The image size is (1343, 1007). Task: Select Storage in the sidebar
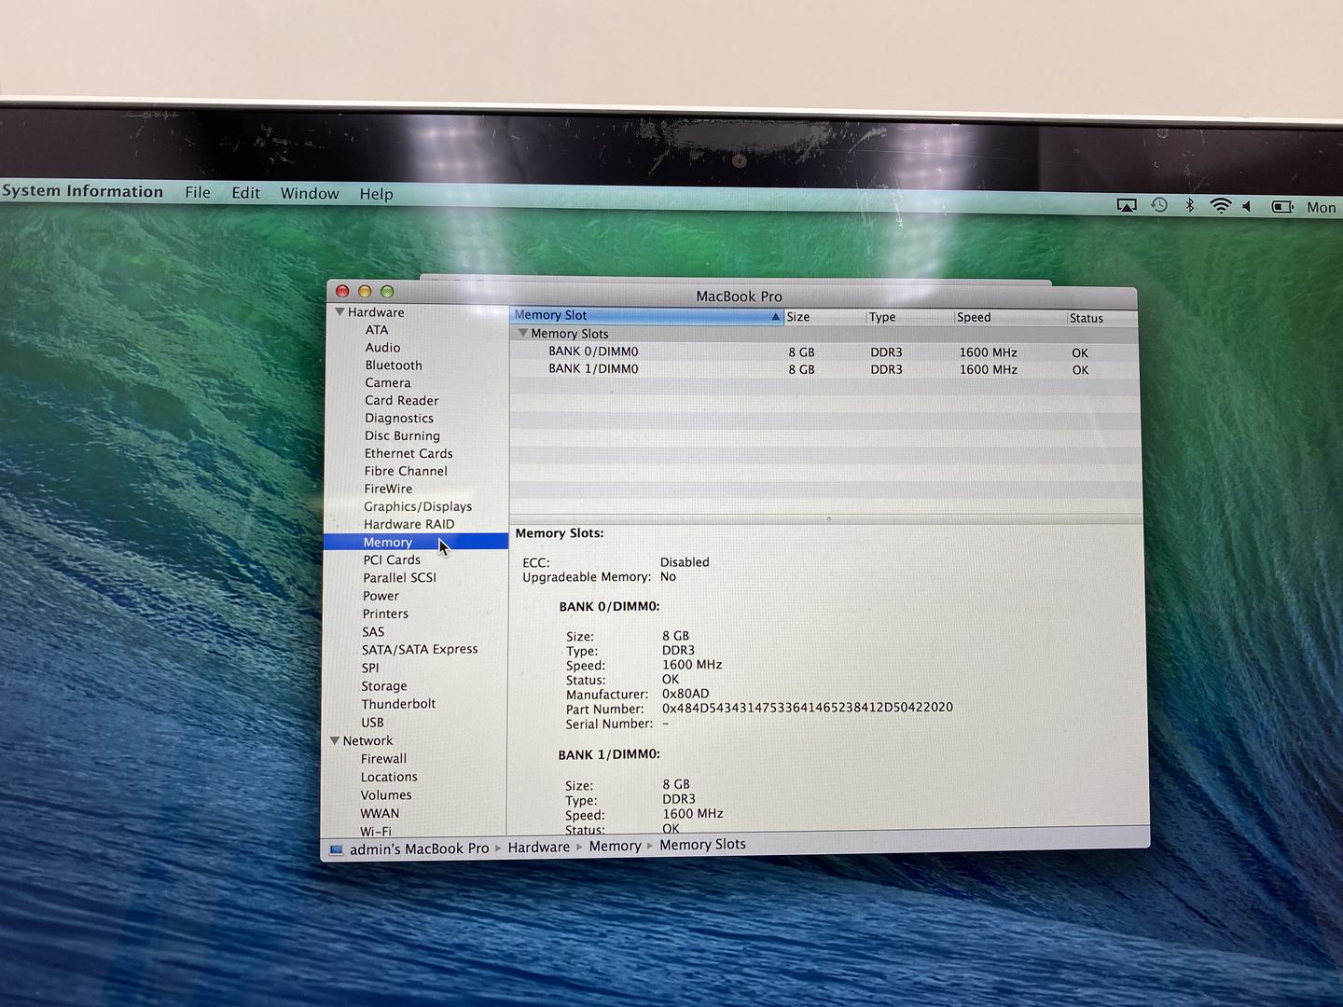pos(384,686)
